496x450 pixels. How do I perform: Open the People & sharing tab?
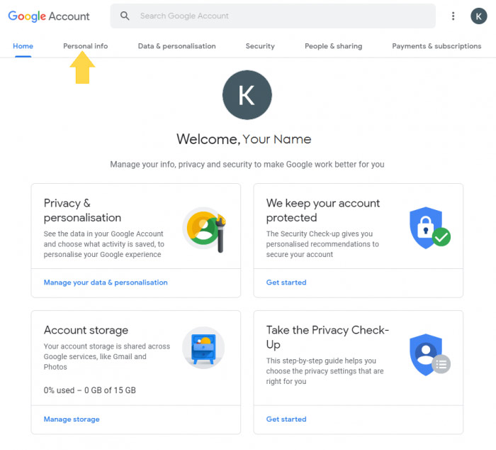[x=334, y=46]
